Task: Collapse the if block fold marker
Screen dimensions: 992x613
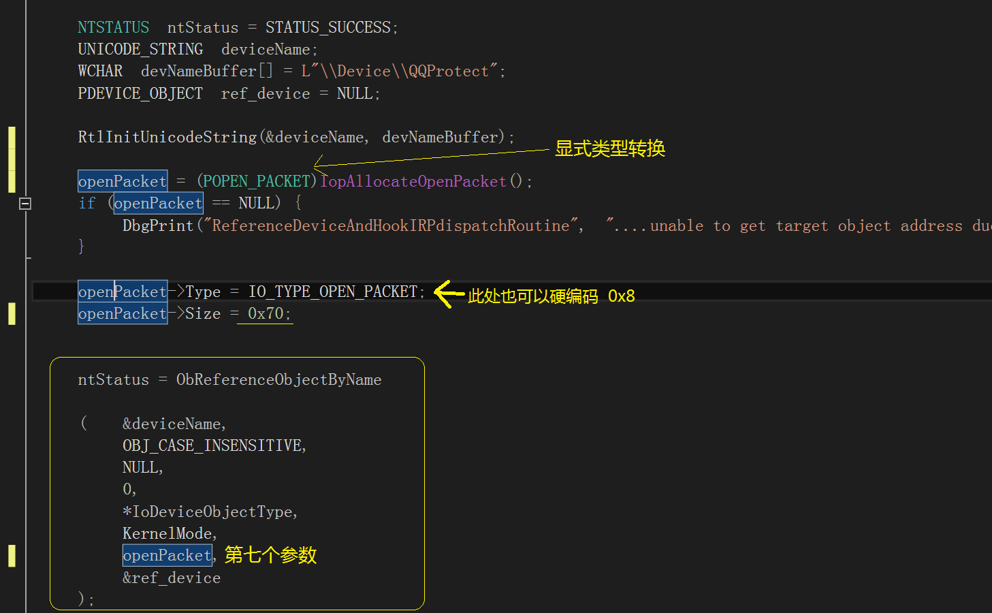Action: click(x=25, y=203)
